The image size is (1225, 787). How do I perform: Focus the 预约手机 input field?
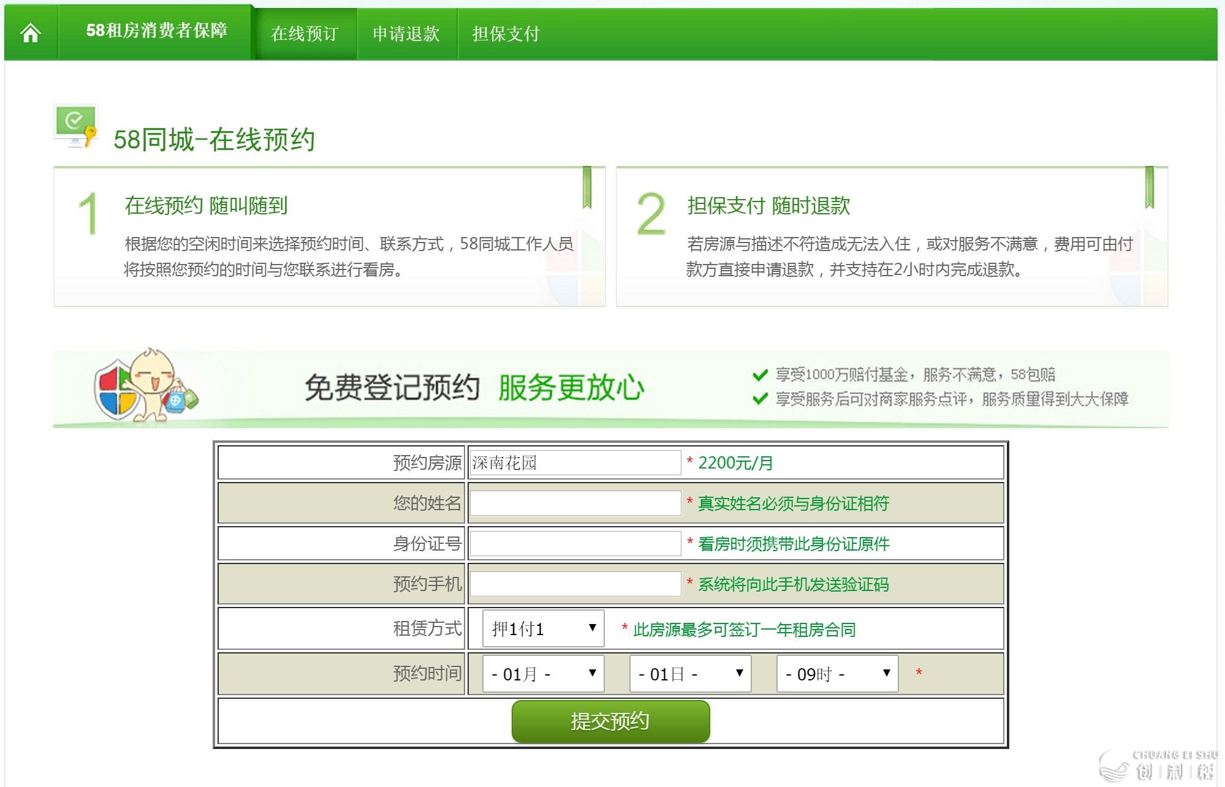point(575,584)
